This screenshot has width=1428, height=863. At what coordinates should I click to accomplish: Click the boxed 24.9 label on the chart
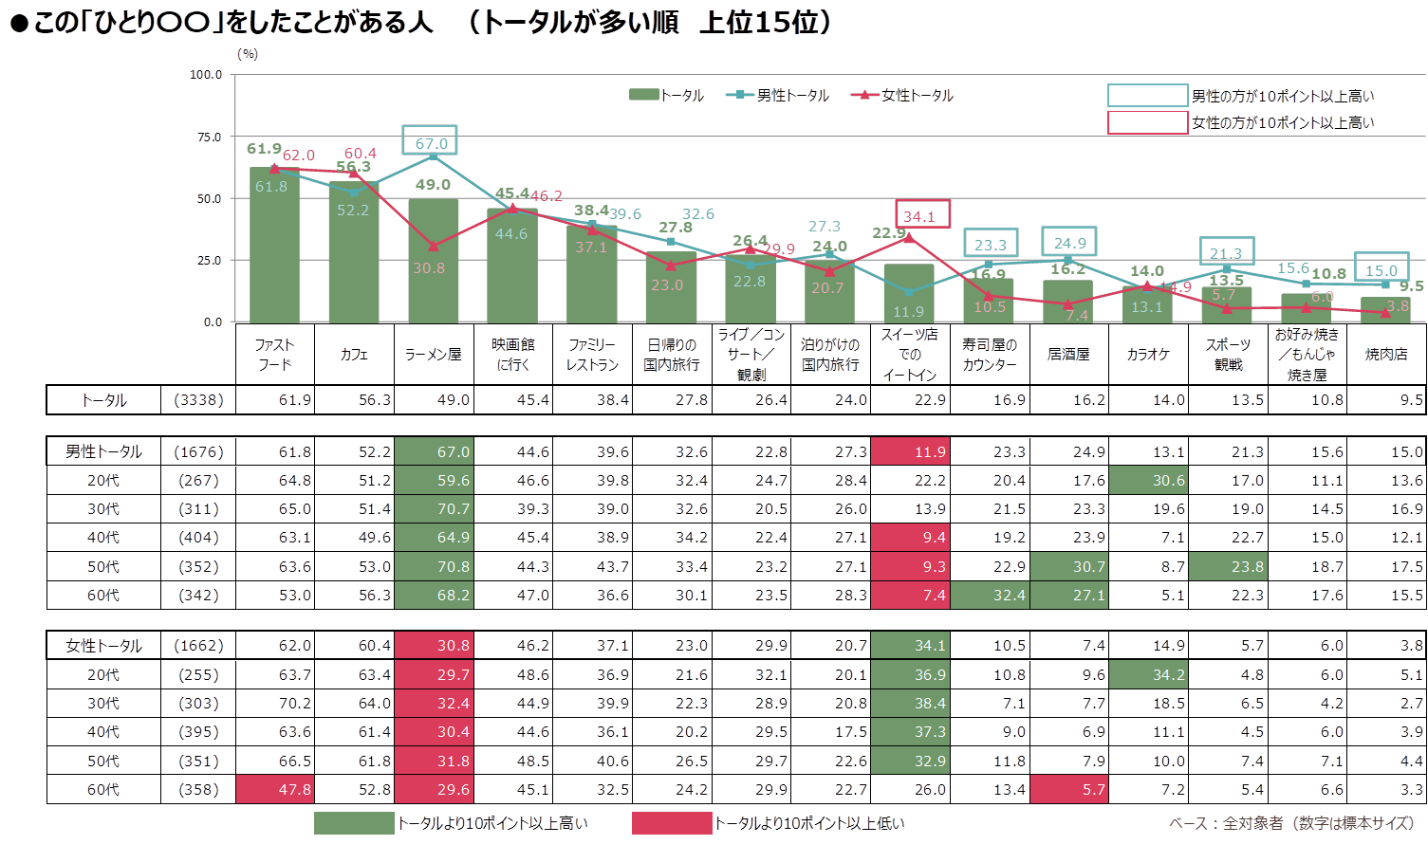pyautogui.click(x=1069, y=242)
